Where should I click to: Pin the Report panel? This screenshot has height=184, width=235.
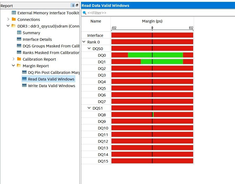click(x=73, y=5)
